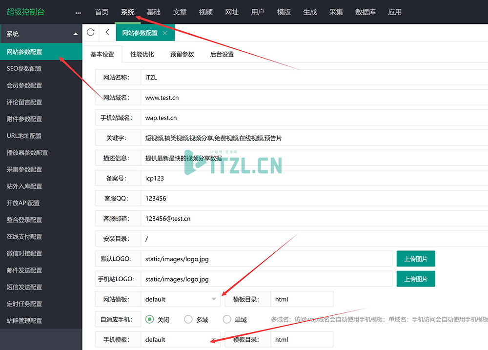The image size is (488, 350).
Task: Close the 网站参数配置 tab with its X icon
Action: (165, 33)
